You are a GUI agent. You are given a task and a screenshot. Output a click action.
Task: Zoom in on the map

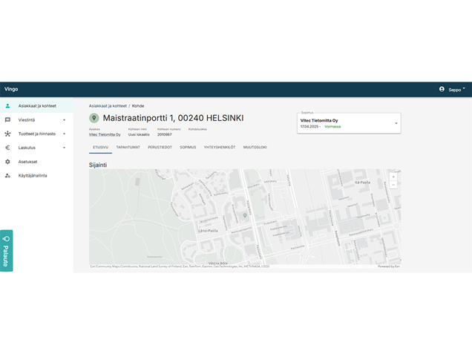(x=393, y=177)
